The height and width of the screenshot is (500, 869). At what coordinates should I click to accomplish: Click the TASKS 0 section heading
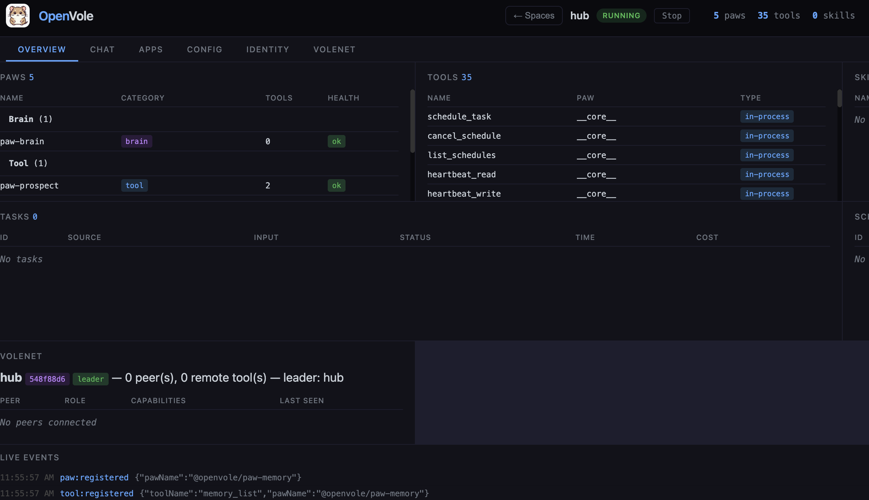19,217
